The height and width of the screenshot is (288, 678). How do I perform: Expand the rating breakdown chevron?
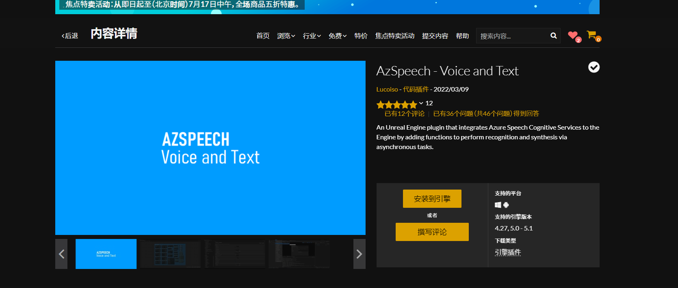421,103
